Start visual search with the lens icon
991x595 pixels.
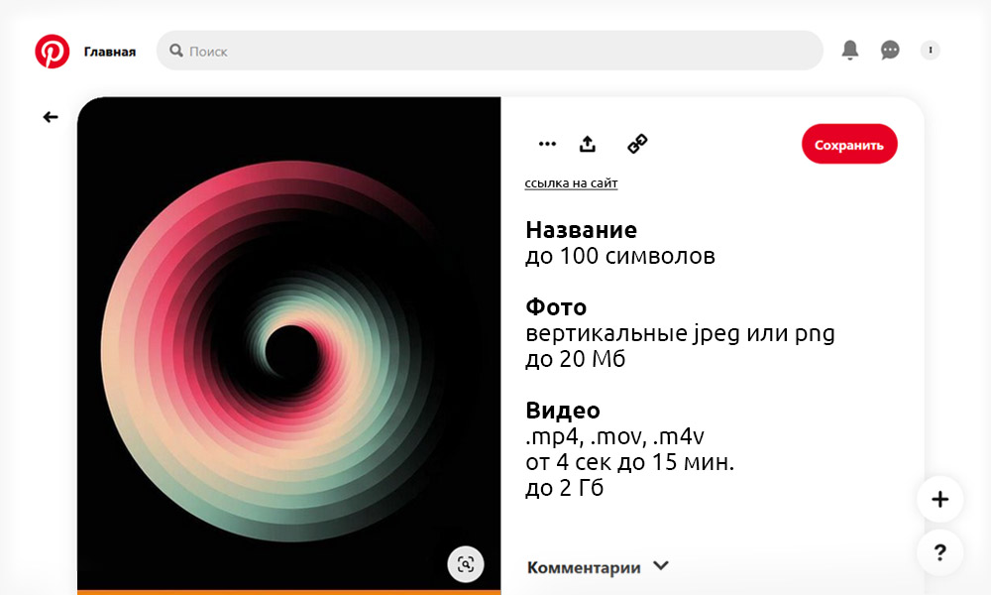click(466, 564)
